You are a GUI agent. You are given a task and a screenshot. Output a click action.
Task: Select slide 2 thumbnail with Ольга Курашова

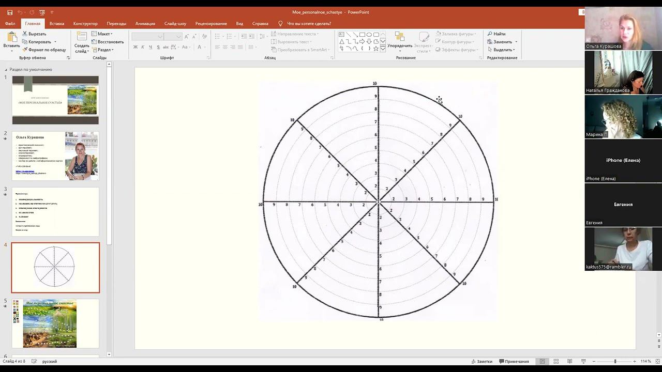coord(55,156)
